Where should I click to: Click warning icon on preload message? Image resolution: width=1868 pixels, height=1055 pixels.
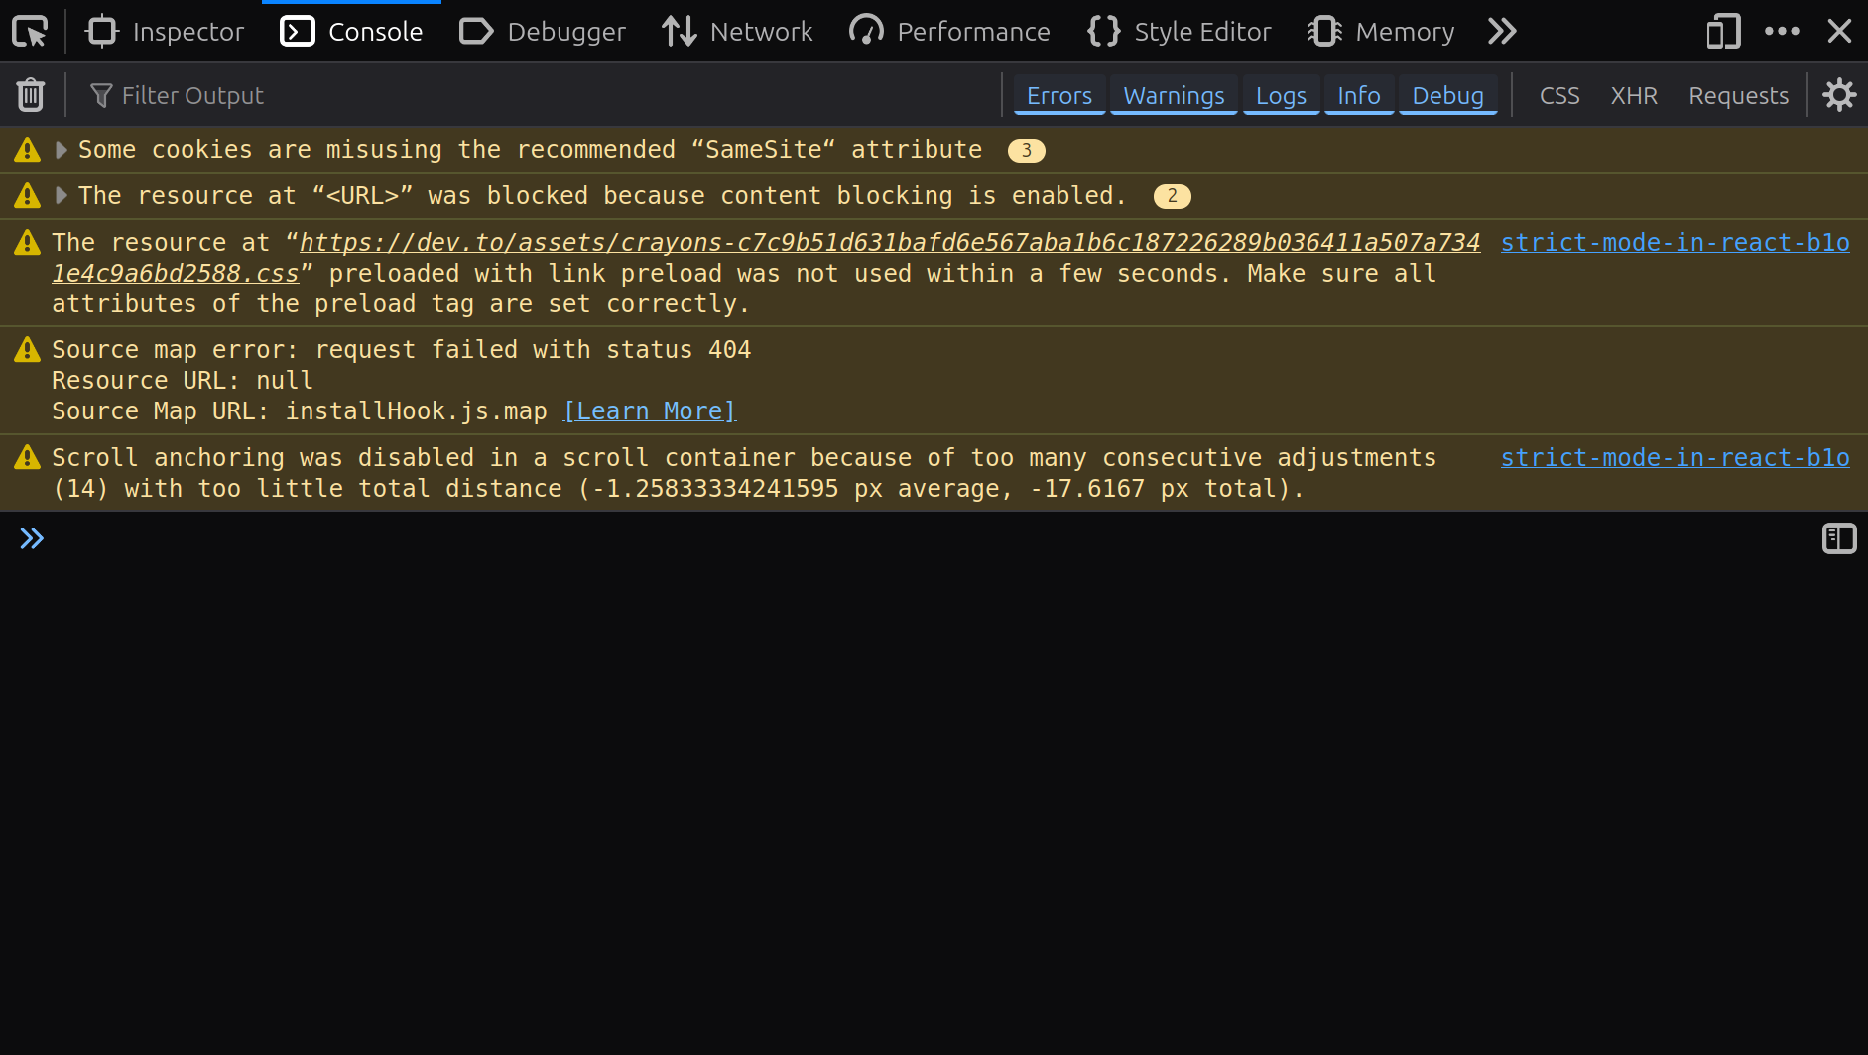point(27,243)
